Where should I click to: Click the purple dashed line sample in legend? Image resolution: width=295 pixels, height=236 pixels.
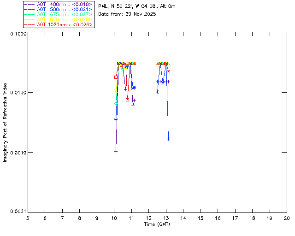29,4
